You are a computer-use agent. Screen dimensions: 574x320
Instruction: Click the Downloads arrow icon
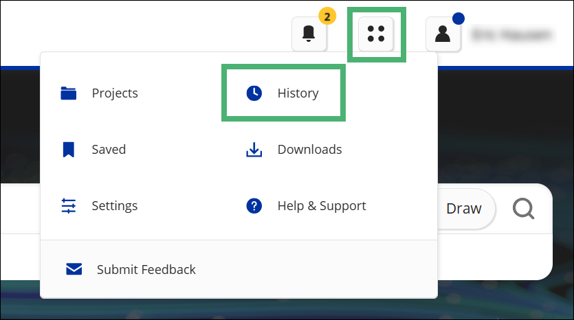(x=254, y=150)
